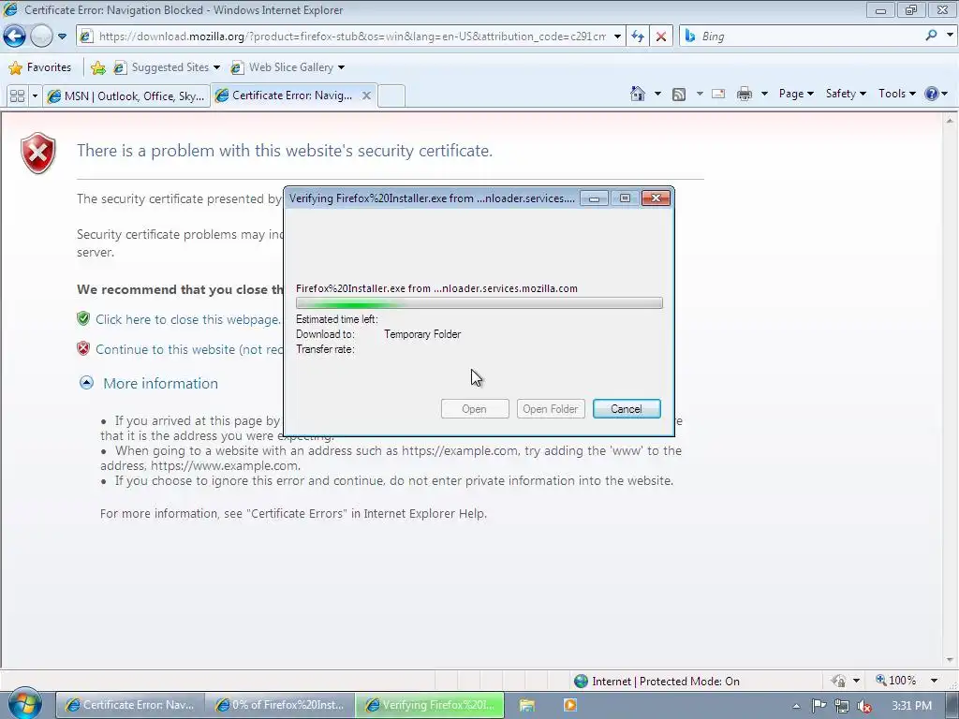This screenshot has height=719, width=959.
Task: Click the browser Back arrow button
Action: (15, 37)
